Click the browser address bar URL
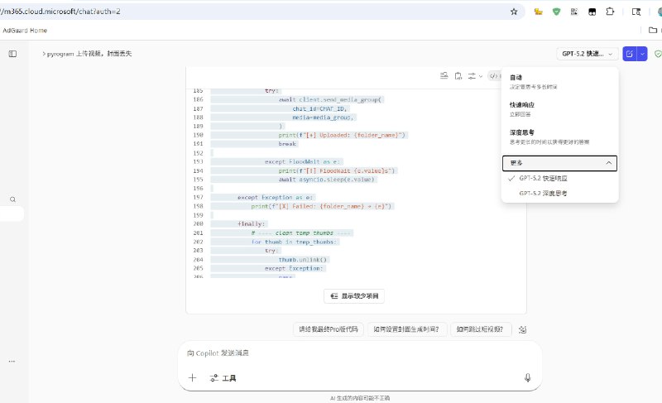Viewport: 662px width, 403px height. coord(61,12)
